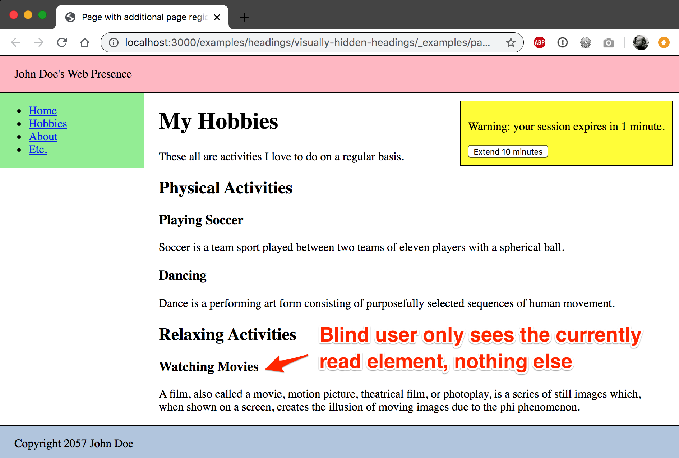This screenshot has height=458, width=679.
Task: Open the user profile avatar
Action: (641, 43)
